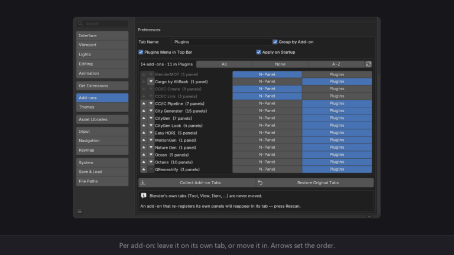
Task: Open the File Paths section
Action: pyautogui.click(x=102, y=181)
